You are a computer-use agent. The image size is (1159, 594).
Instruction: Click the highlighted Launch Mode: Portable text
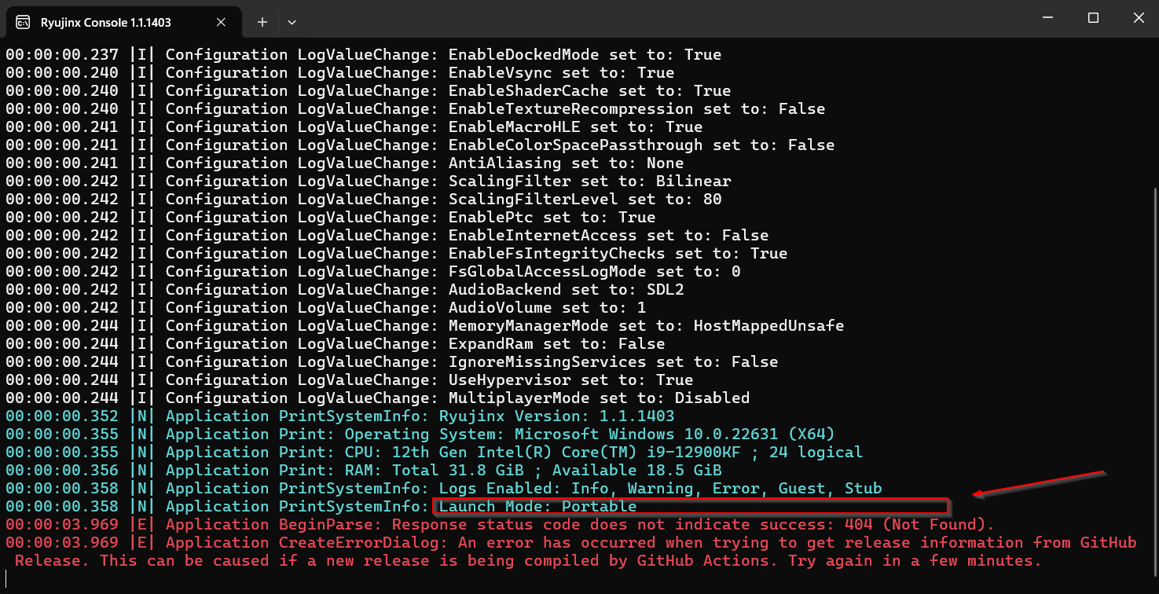(x=537, y=507)
